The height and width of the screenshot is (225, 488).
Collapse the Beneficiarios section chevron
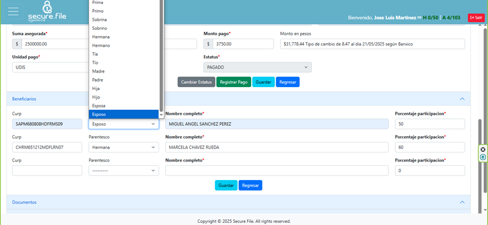[462, 98]
